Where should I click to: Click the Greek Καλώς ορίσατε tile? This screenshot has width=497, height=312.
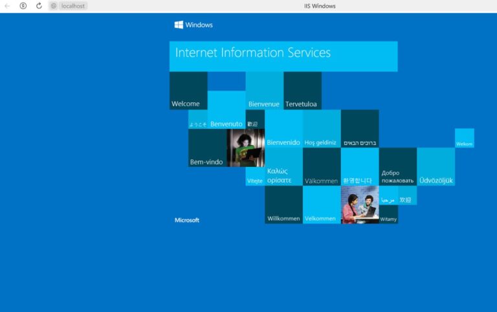(283, 167)
